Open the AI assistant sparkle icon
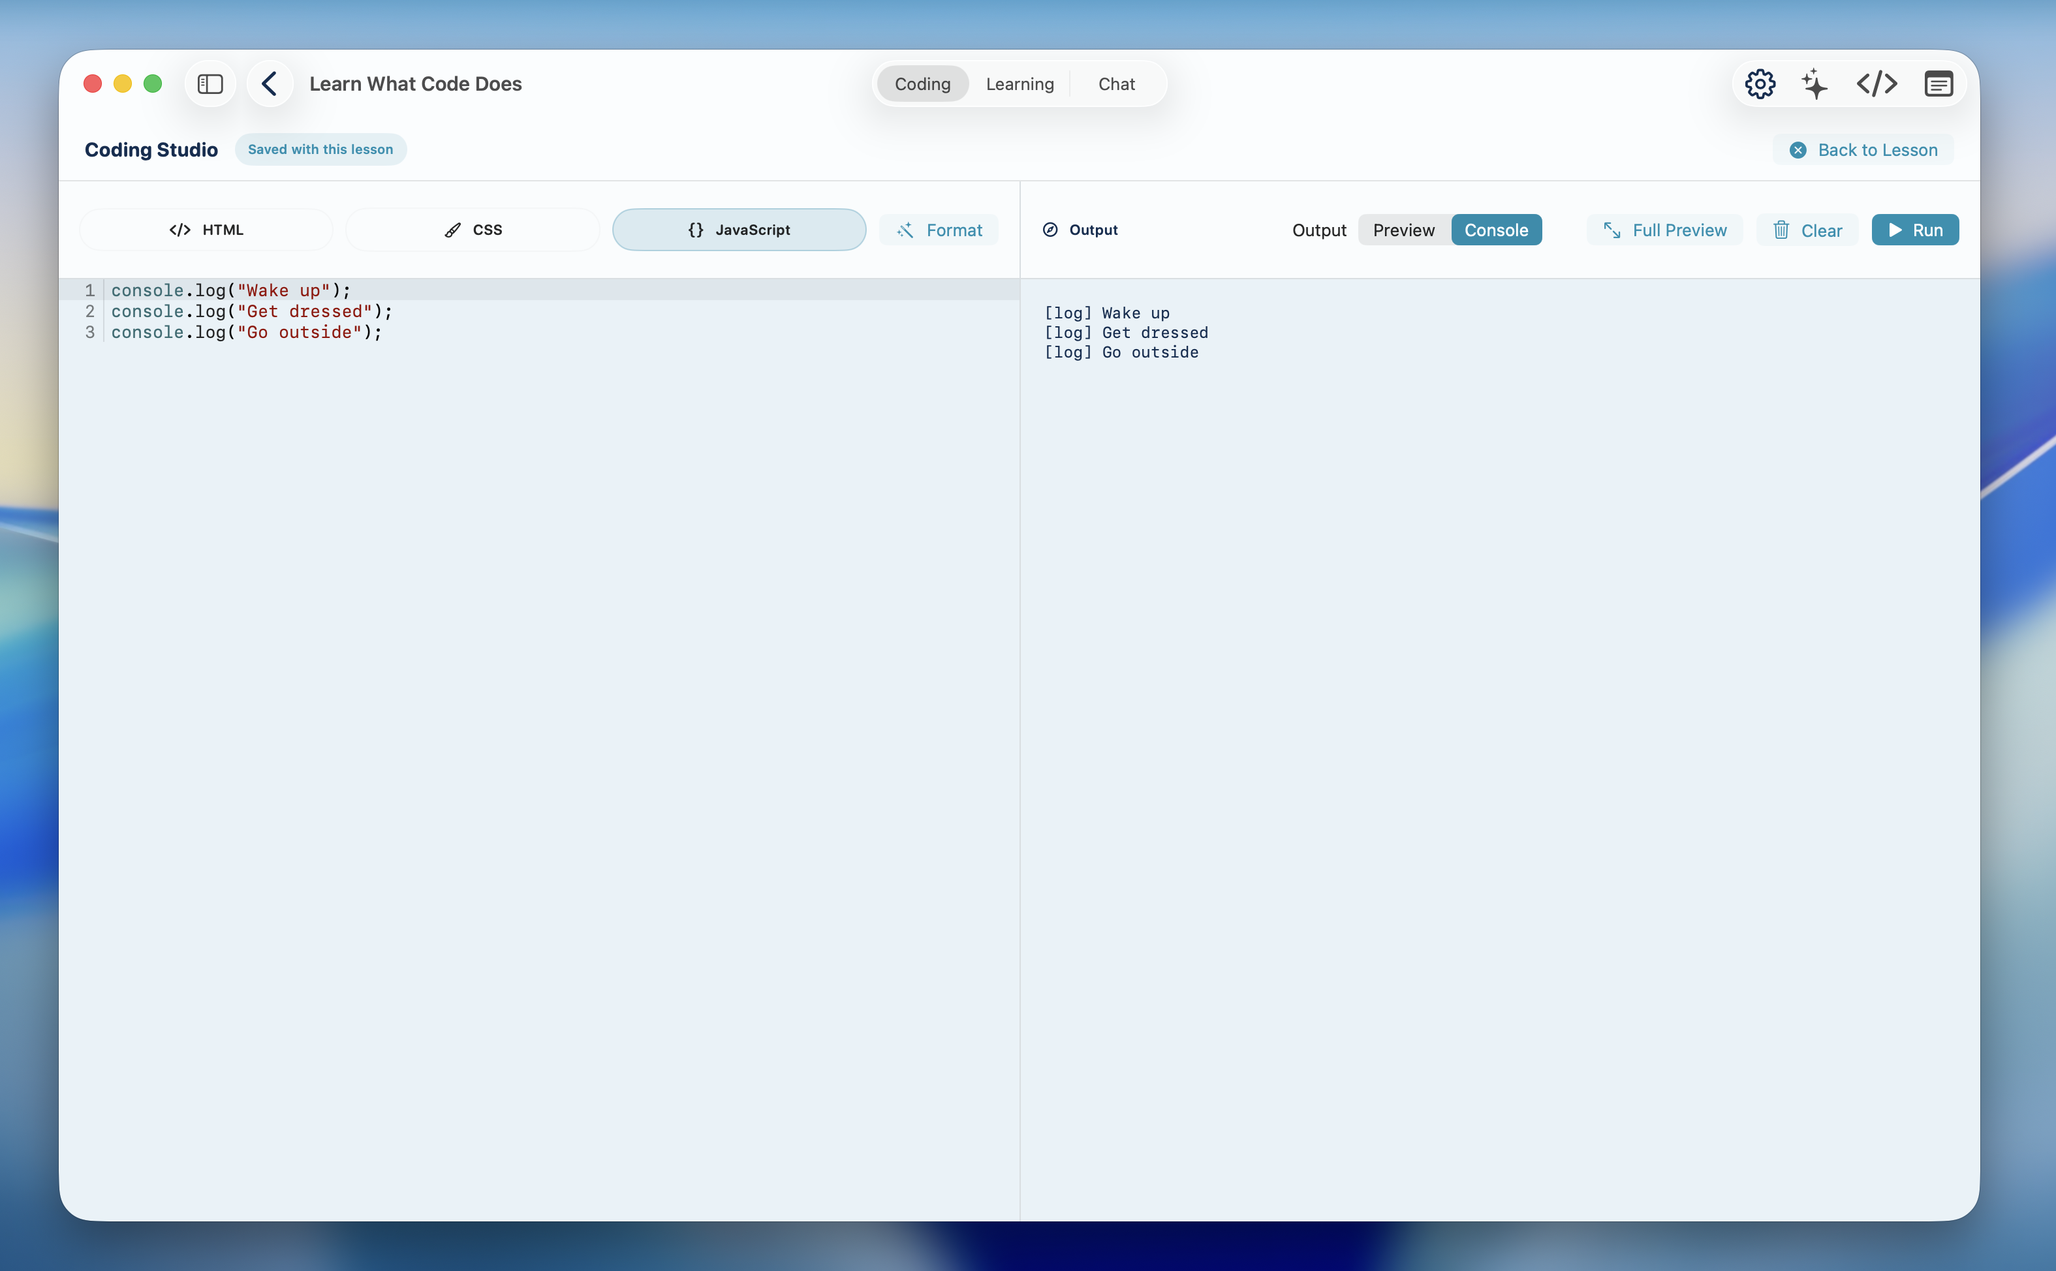Screen dimensions: 2056x1271 tap(1815, 84)
